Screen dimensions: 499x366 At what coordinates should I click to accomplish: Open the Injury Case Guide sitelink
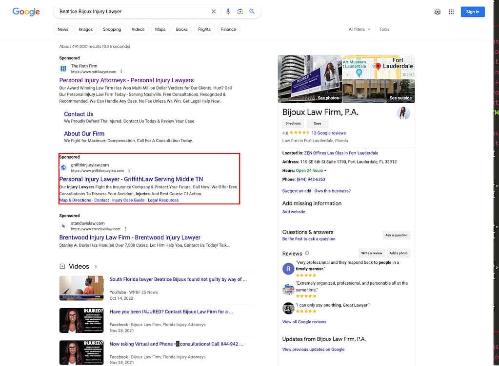pyautogui.click(x=128, y=201)
